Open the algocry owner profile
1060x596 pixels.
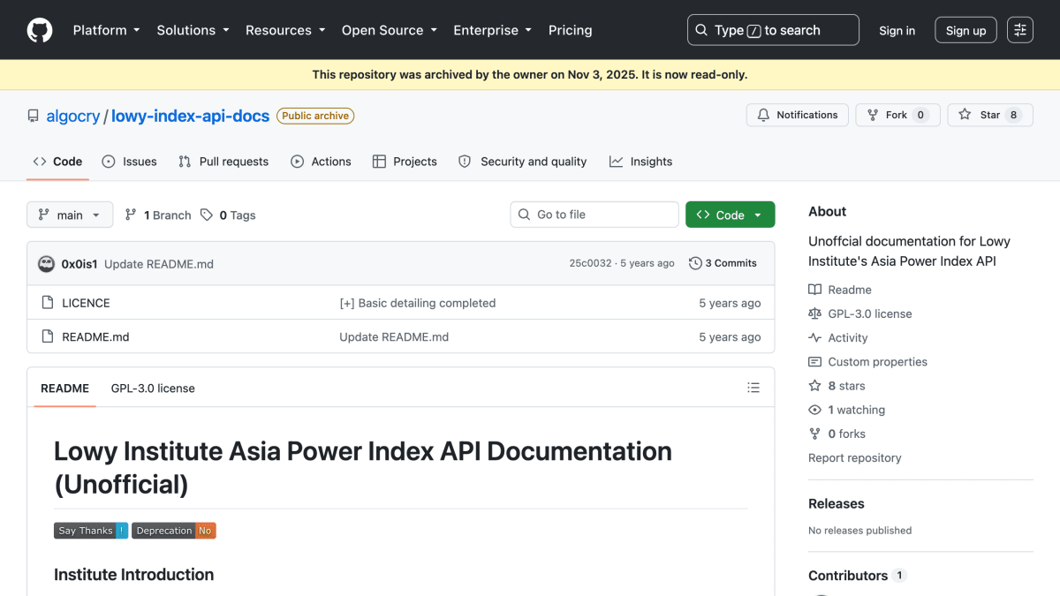(73, 116)
